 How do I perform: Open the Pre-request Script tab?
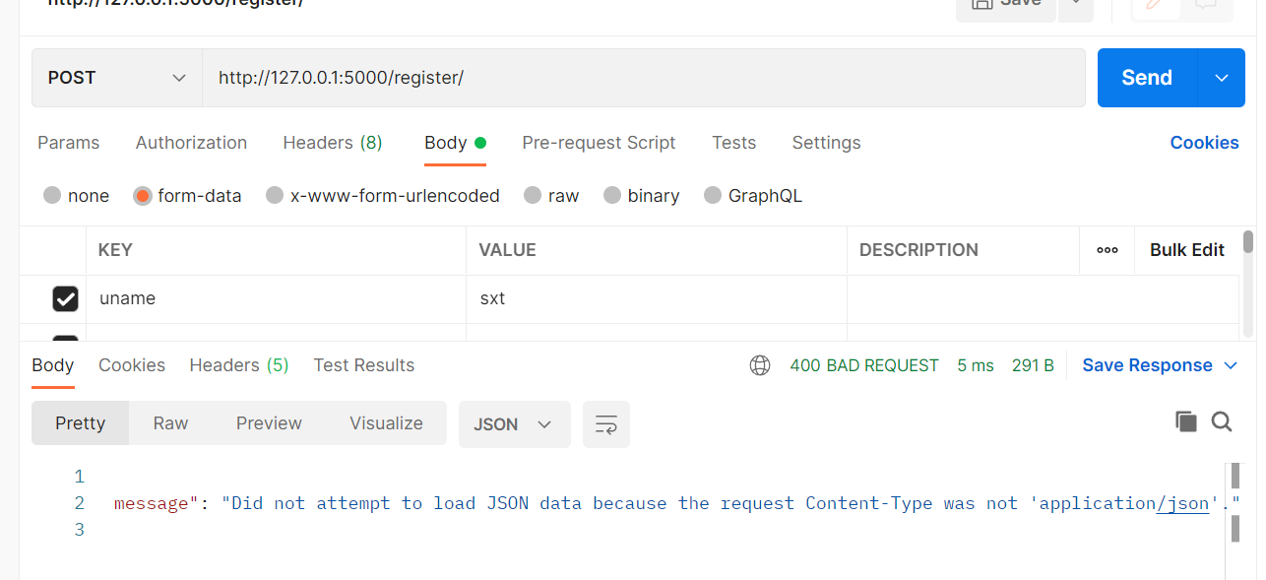pyautogui.click(x=599, y=143)
